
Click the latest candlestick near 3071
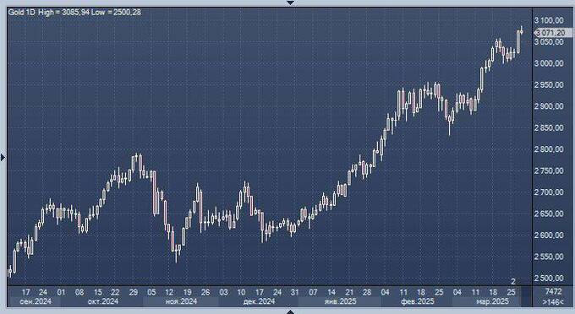click(522, 30)
